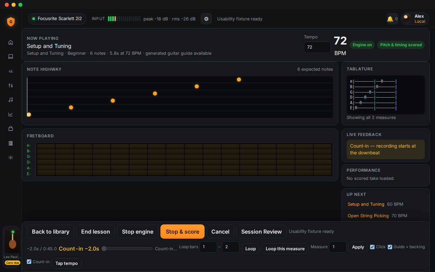Open the Session Review button
The height and width of the screenshot is (272, 435).
pyautogui.click(x=261, y=232)
